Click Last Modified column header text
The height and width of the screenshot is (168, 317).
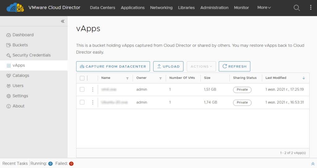[x=276, y=78]
